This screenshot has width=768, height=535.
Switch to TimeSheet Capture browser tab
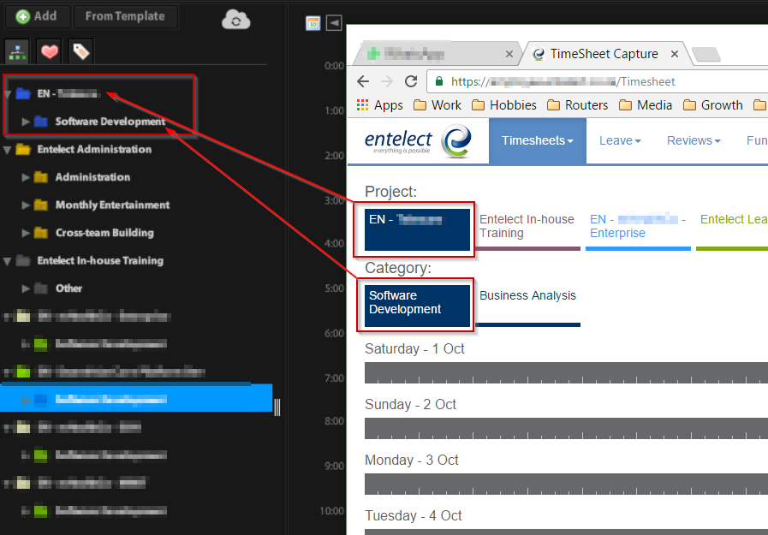coord(604,54)
